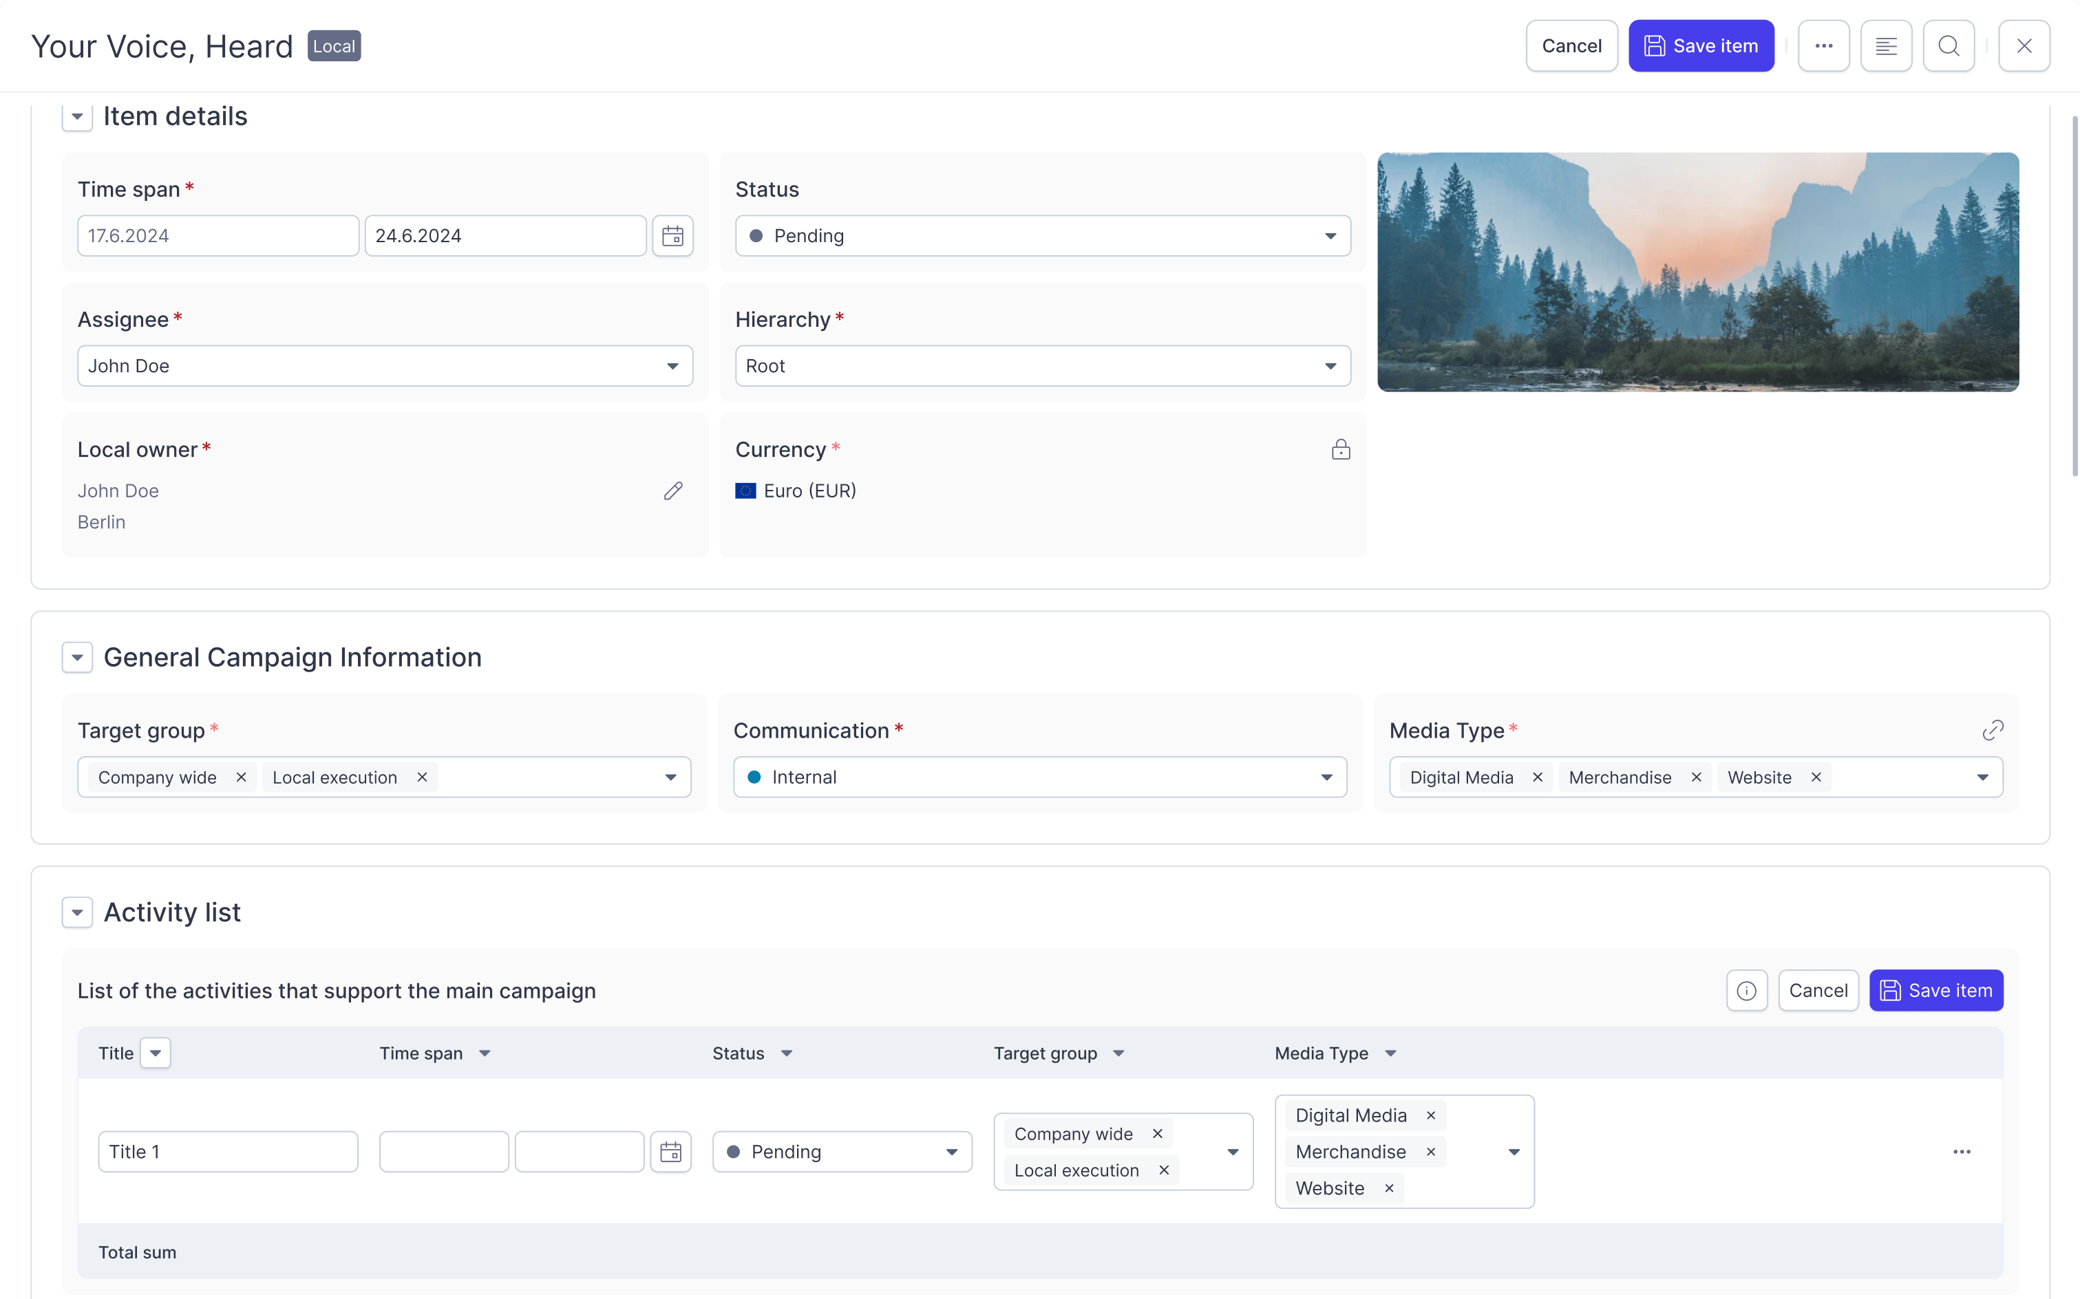This screenshot has height=1299, width=2080.
Task: Click the start date field 17.6.2024
Action: [218, 235]
